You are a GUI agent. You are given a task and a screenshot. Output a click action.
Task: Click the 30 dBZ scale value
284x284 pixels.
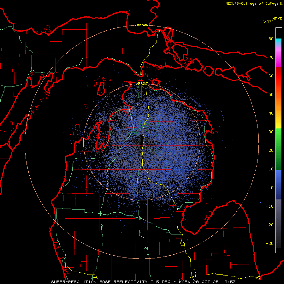271,132
